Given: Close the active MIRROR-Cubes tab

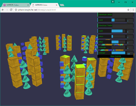Looking at the screenshot, I should (x=57, y=5).
